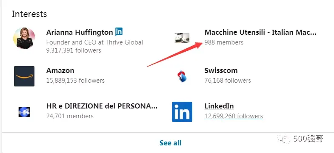
Task: Expand interests with See all
Action: click(x=171, y=143)
